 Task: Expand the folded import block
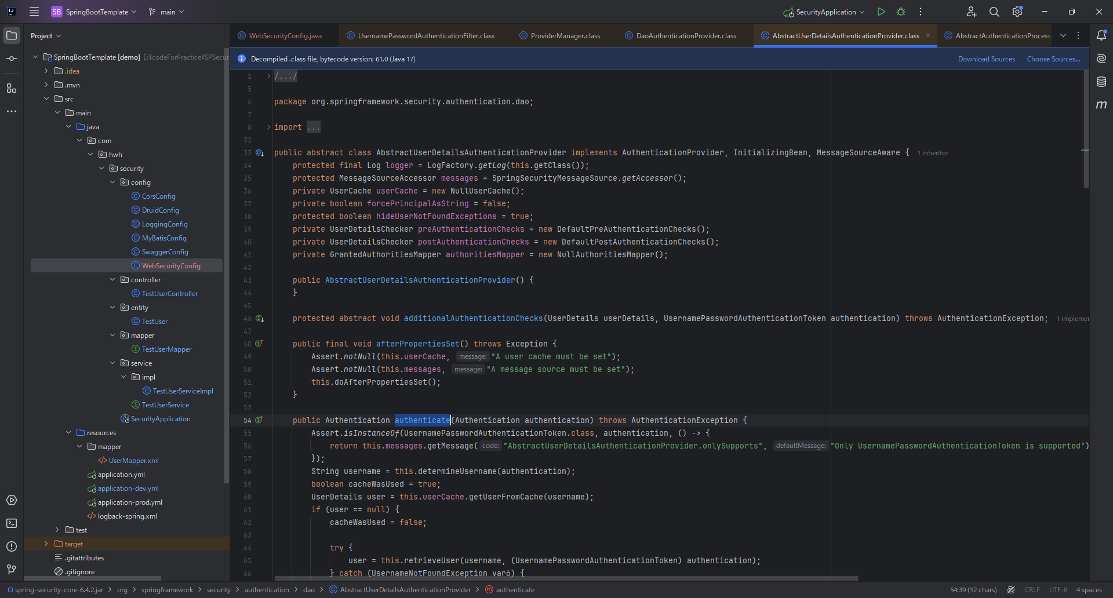268,127
